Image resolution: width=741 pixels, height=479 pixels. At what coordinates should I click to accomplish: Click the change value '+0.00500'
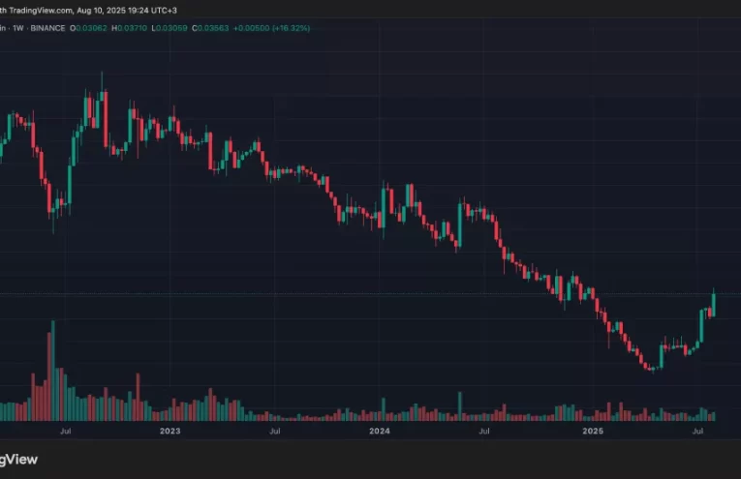click(252, 28)
